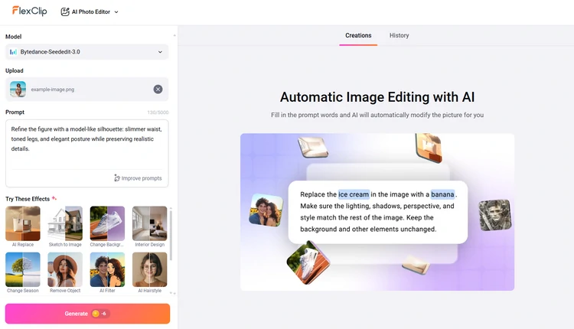The width and height of the screenshot is (574, 329).
Task: Select the Change Background effect
Action: point(107,226)
